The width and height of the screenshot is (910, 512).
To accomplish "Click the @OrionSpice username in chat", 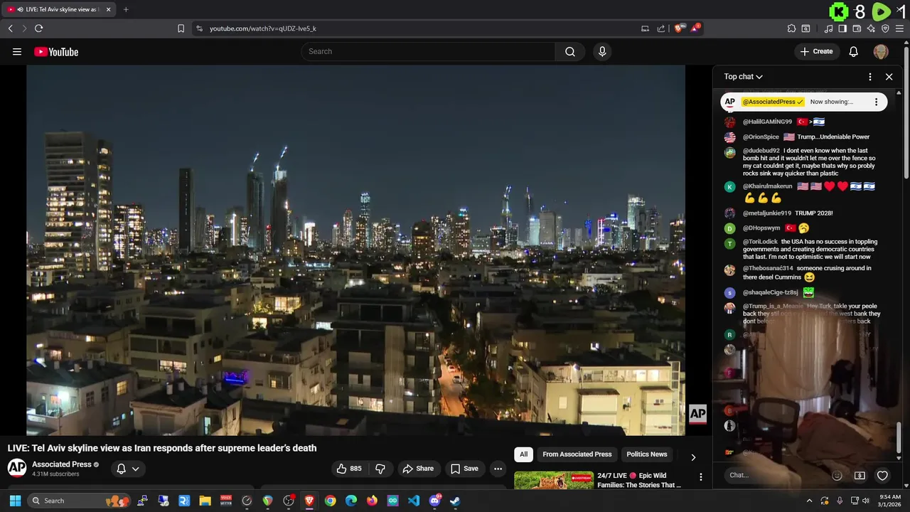I will click(x=761, y=137).
